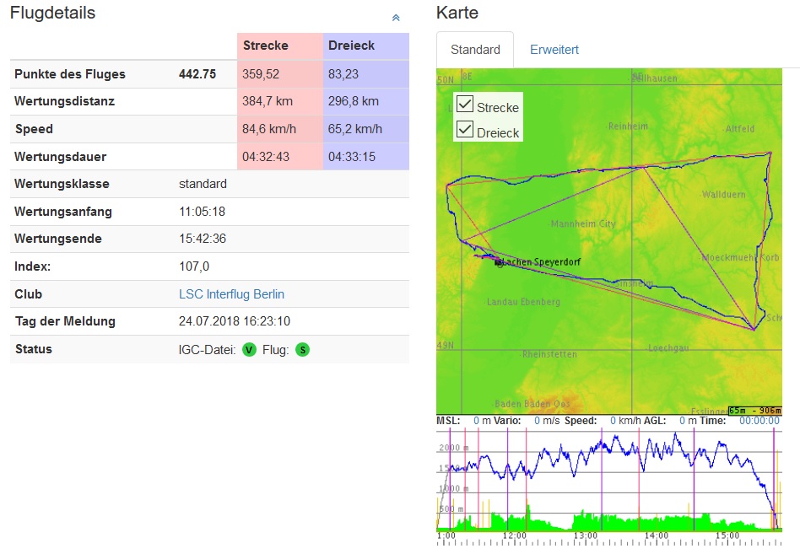Select the Lachen Speyerdorf airfield marker on map

(498, 262)
